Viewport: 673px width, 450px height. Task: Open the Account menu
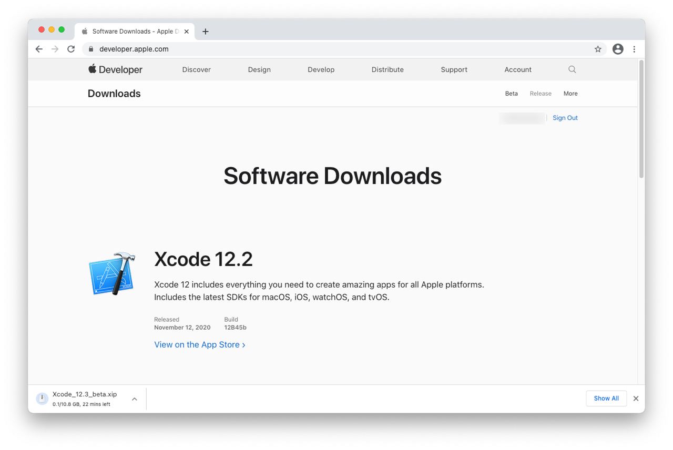[x=518, y=69]
